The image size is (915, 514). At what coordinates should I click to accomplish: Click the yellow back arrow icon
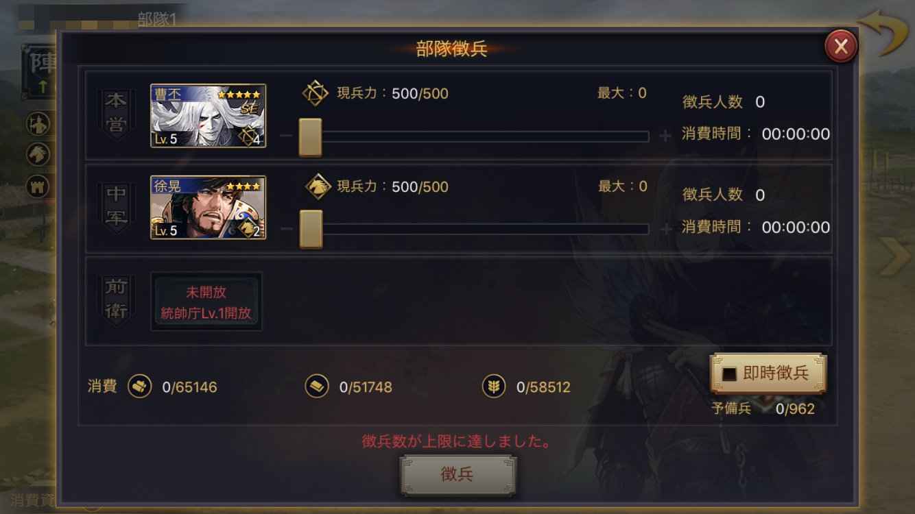click(x=883, y=32)
